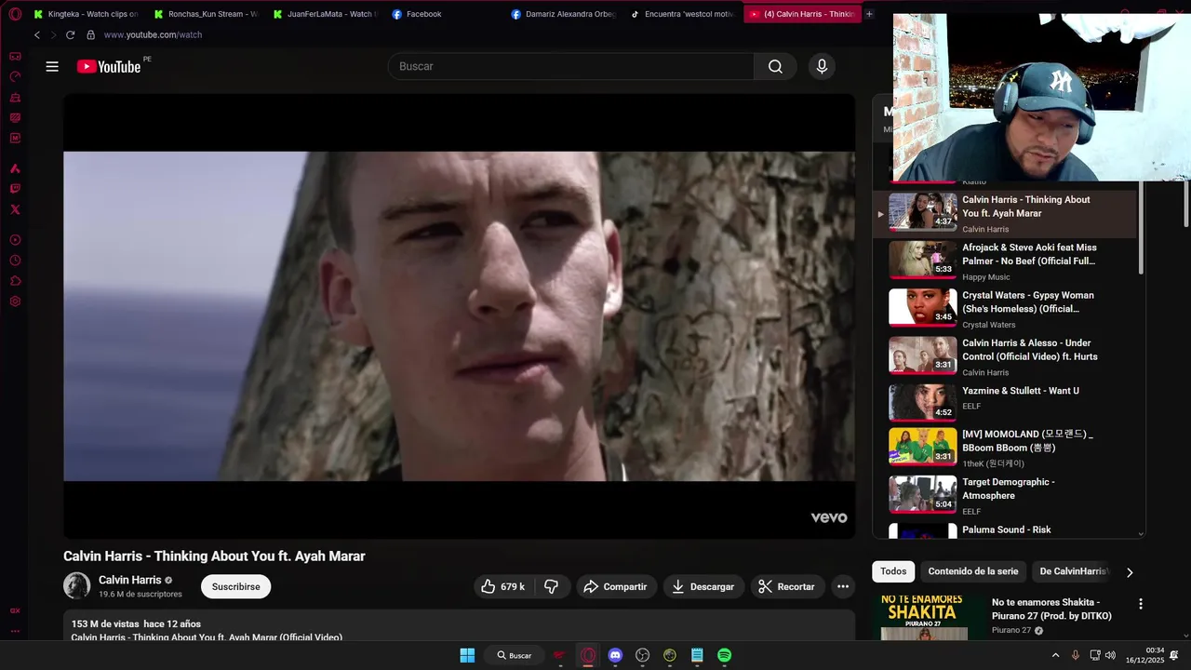Play Yazmine & Stullett Want U
The width and height of the screenshot is (1191, 670).
(1005, 402)
